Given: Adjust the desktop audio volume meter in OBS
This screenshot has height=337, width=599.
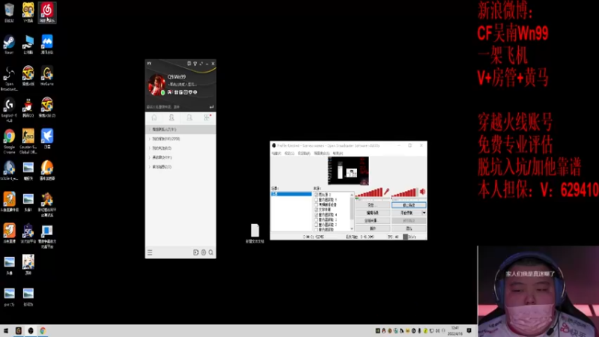Looking at the screenshot, I should click(404, 192).
